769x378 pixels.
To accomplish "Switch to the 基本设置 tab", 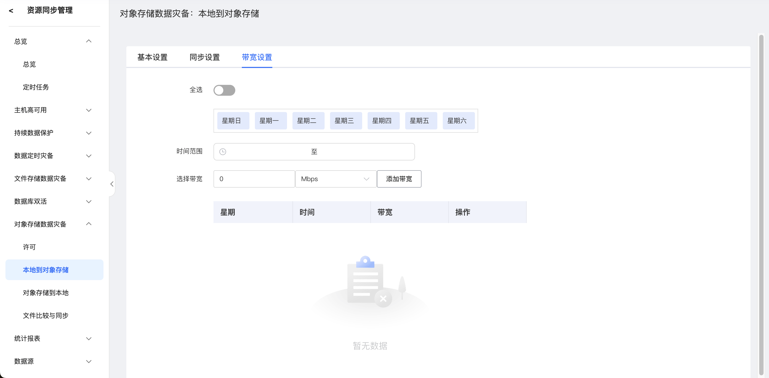I will pyautogui.click(x=152, y=57).
